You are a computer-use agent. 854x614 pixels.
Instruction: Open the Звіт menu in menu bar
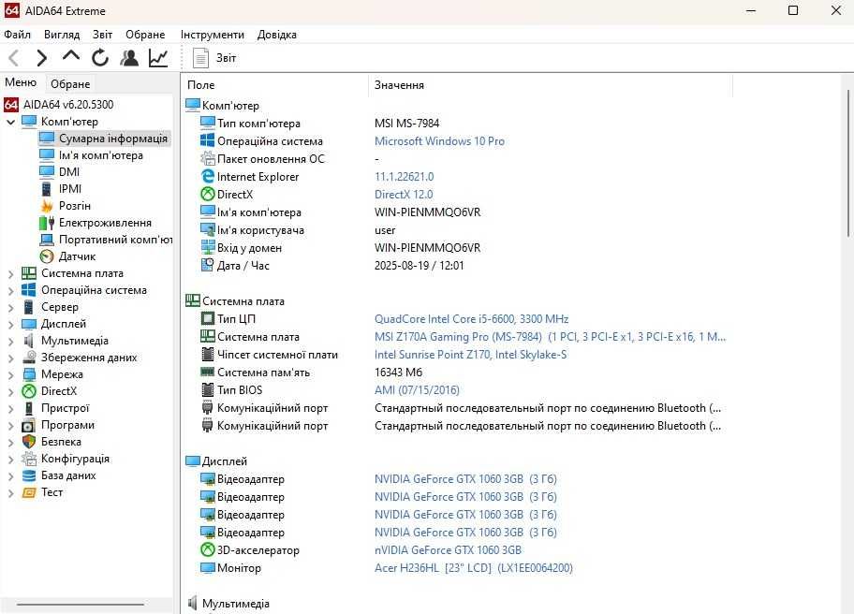[x=102, y=35]
